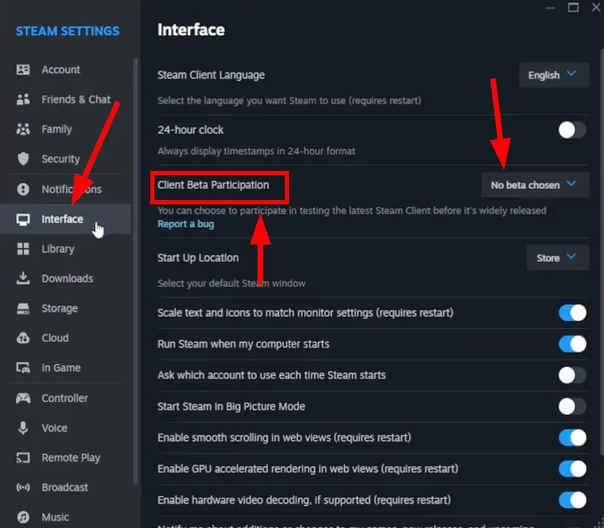The height and width of the screenshot is (528, 604).
Task: Toggle Start Steam in Big Picture Mode
Action: [x=572, y=407]
